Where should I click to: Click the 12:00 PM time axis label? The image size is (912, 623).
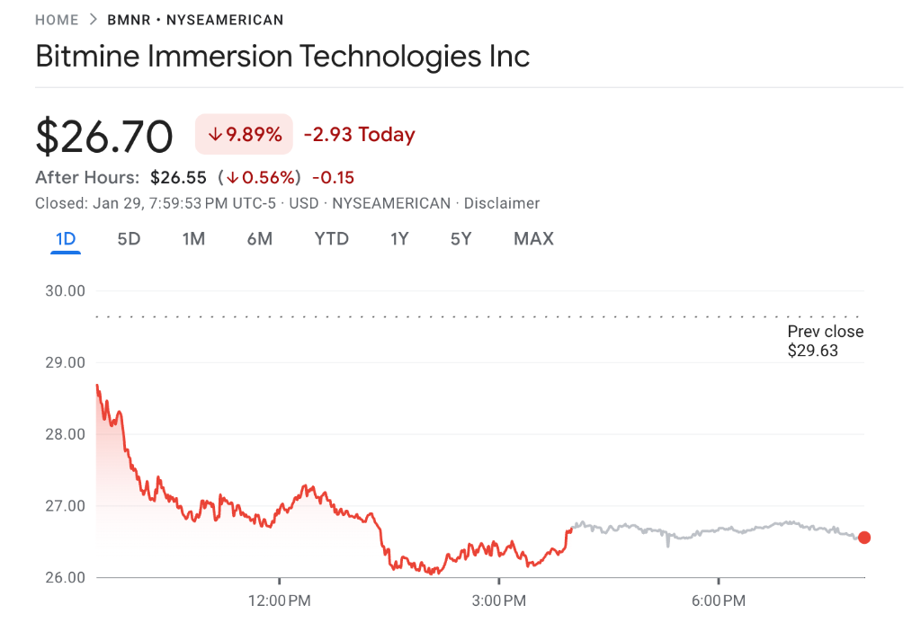coord(279,600)
